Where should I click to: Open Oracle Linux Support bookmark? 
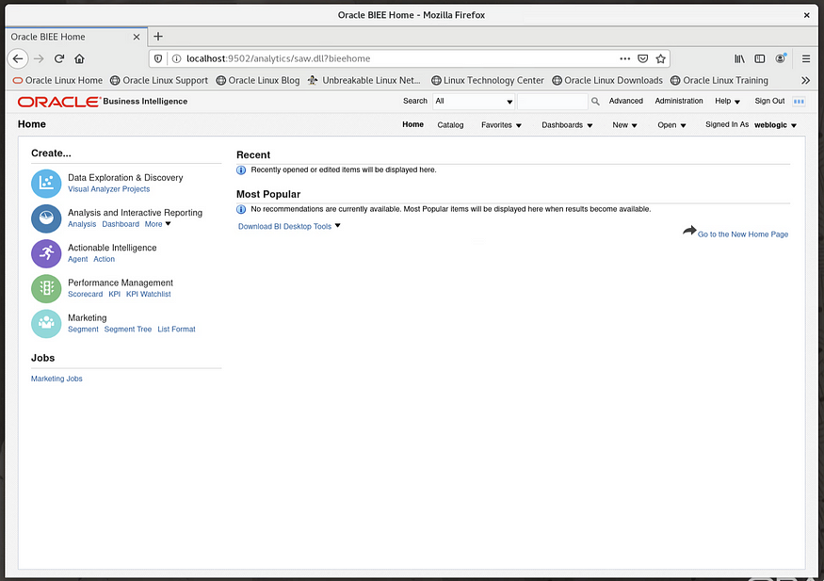click(159, 80)
